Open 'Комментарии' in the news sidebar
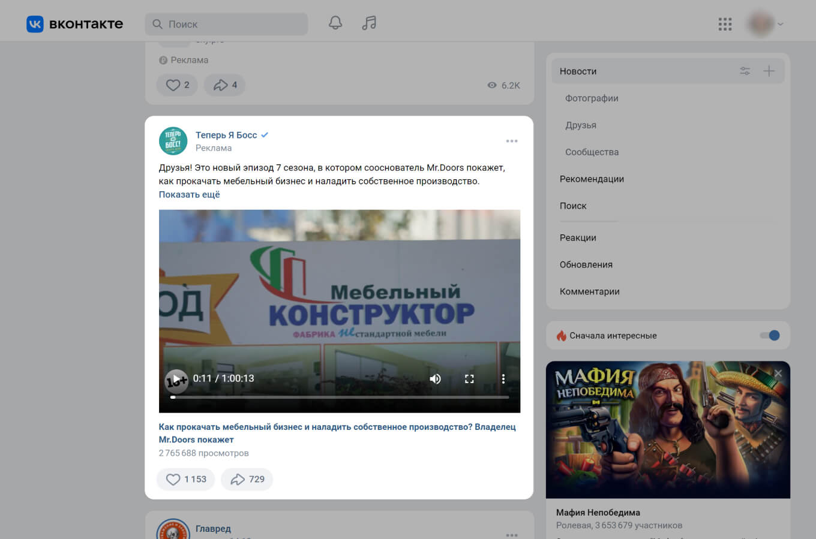Image resolution: width=816 pixels, height=539 pixels. (590, 291)
